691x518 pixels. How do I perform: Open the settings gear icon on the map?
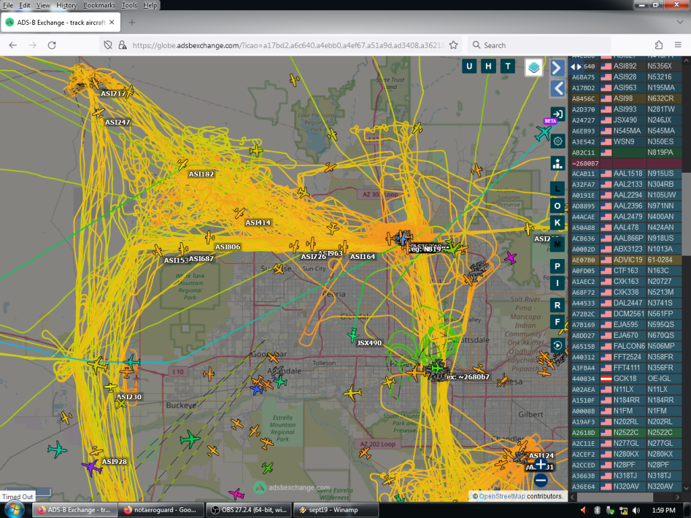557,141
